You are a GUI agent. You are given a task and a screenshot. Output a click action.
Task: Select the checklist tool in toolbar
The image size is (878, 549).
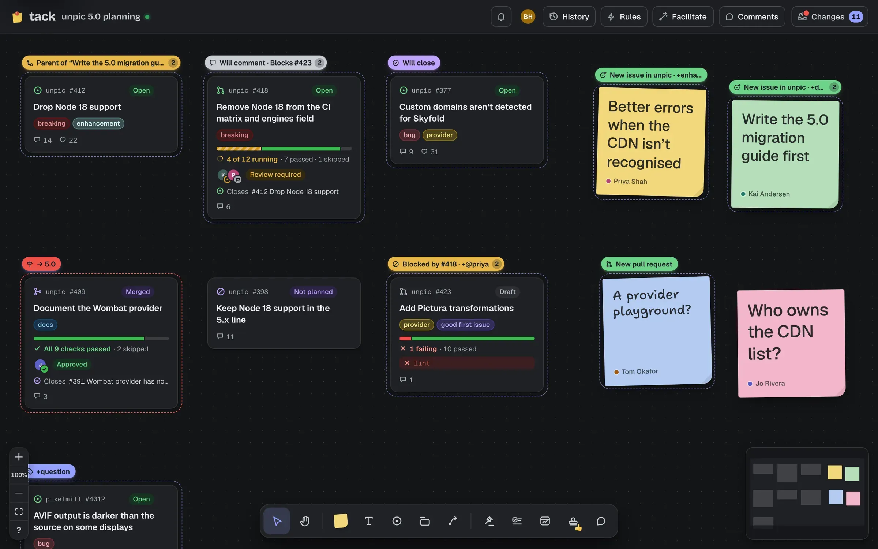pyautogui.click(x=517, y=521)
